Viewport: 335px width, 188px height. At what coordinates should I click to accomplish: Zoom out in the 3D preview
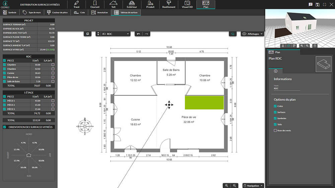tap(308, 45)
